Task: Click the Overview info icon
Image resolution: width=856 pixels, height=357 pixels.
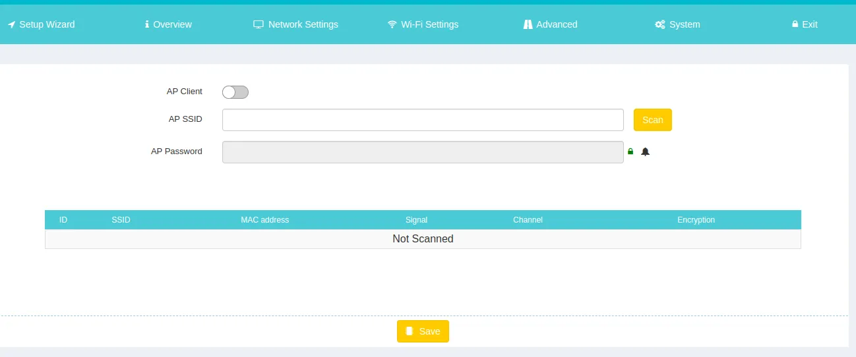Action: click(147, 24)
